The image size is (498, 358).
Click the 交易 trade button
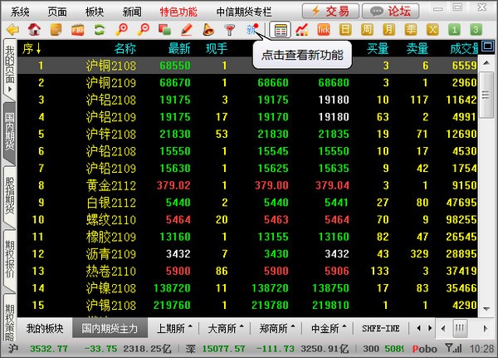tap(330, 11)
